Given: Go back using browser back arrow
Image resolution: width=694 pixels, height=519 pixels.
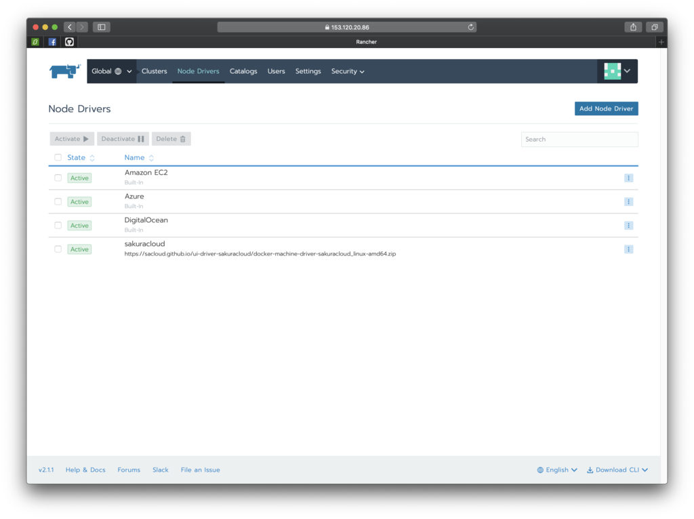Looking at the screenshot, I should pos(70,27).
